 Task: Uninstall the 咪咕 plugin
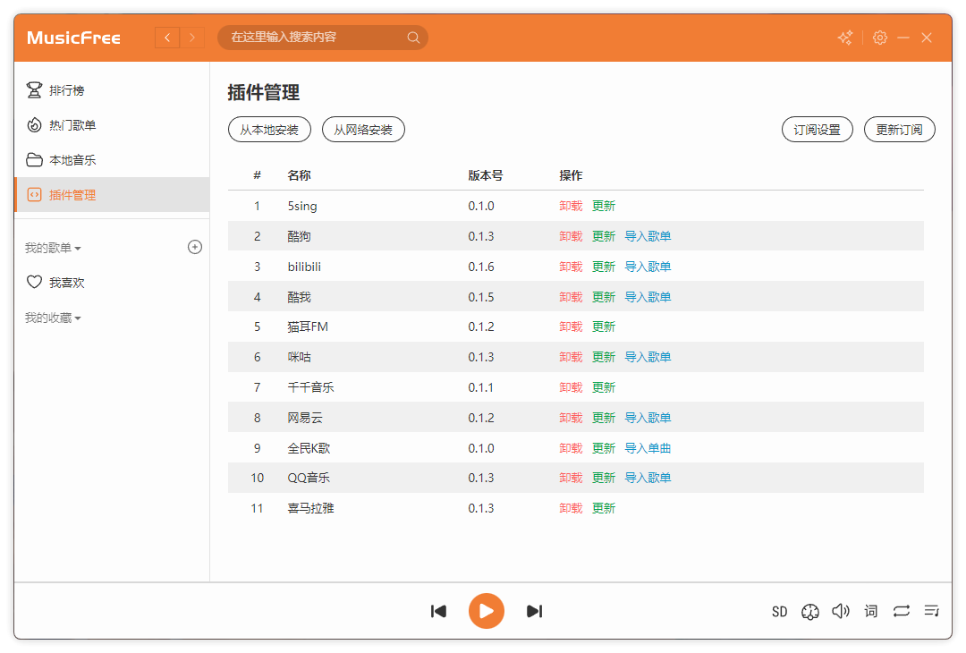571,357
